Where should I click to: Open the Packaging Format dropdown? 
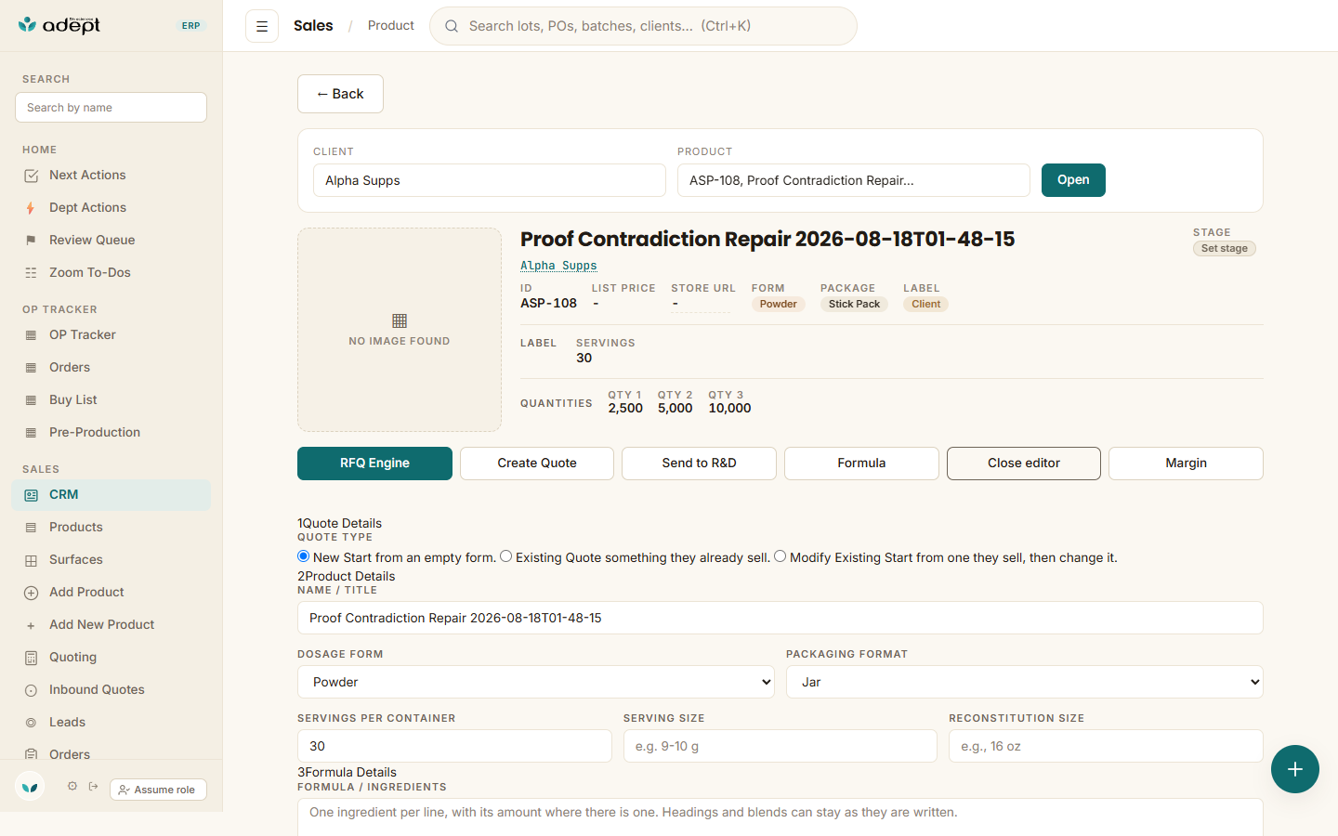point(1025,682)
